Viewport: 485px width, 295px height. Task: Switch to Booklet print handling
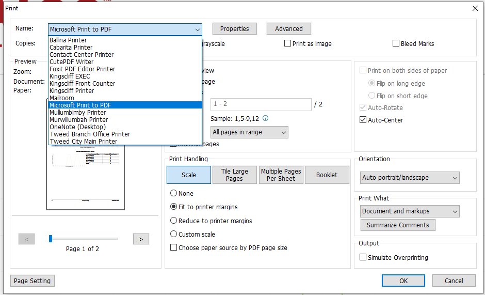(x=327, y=175)
